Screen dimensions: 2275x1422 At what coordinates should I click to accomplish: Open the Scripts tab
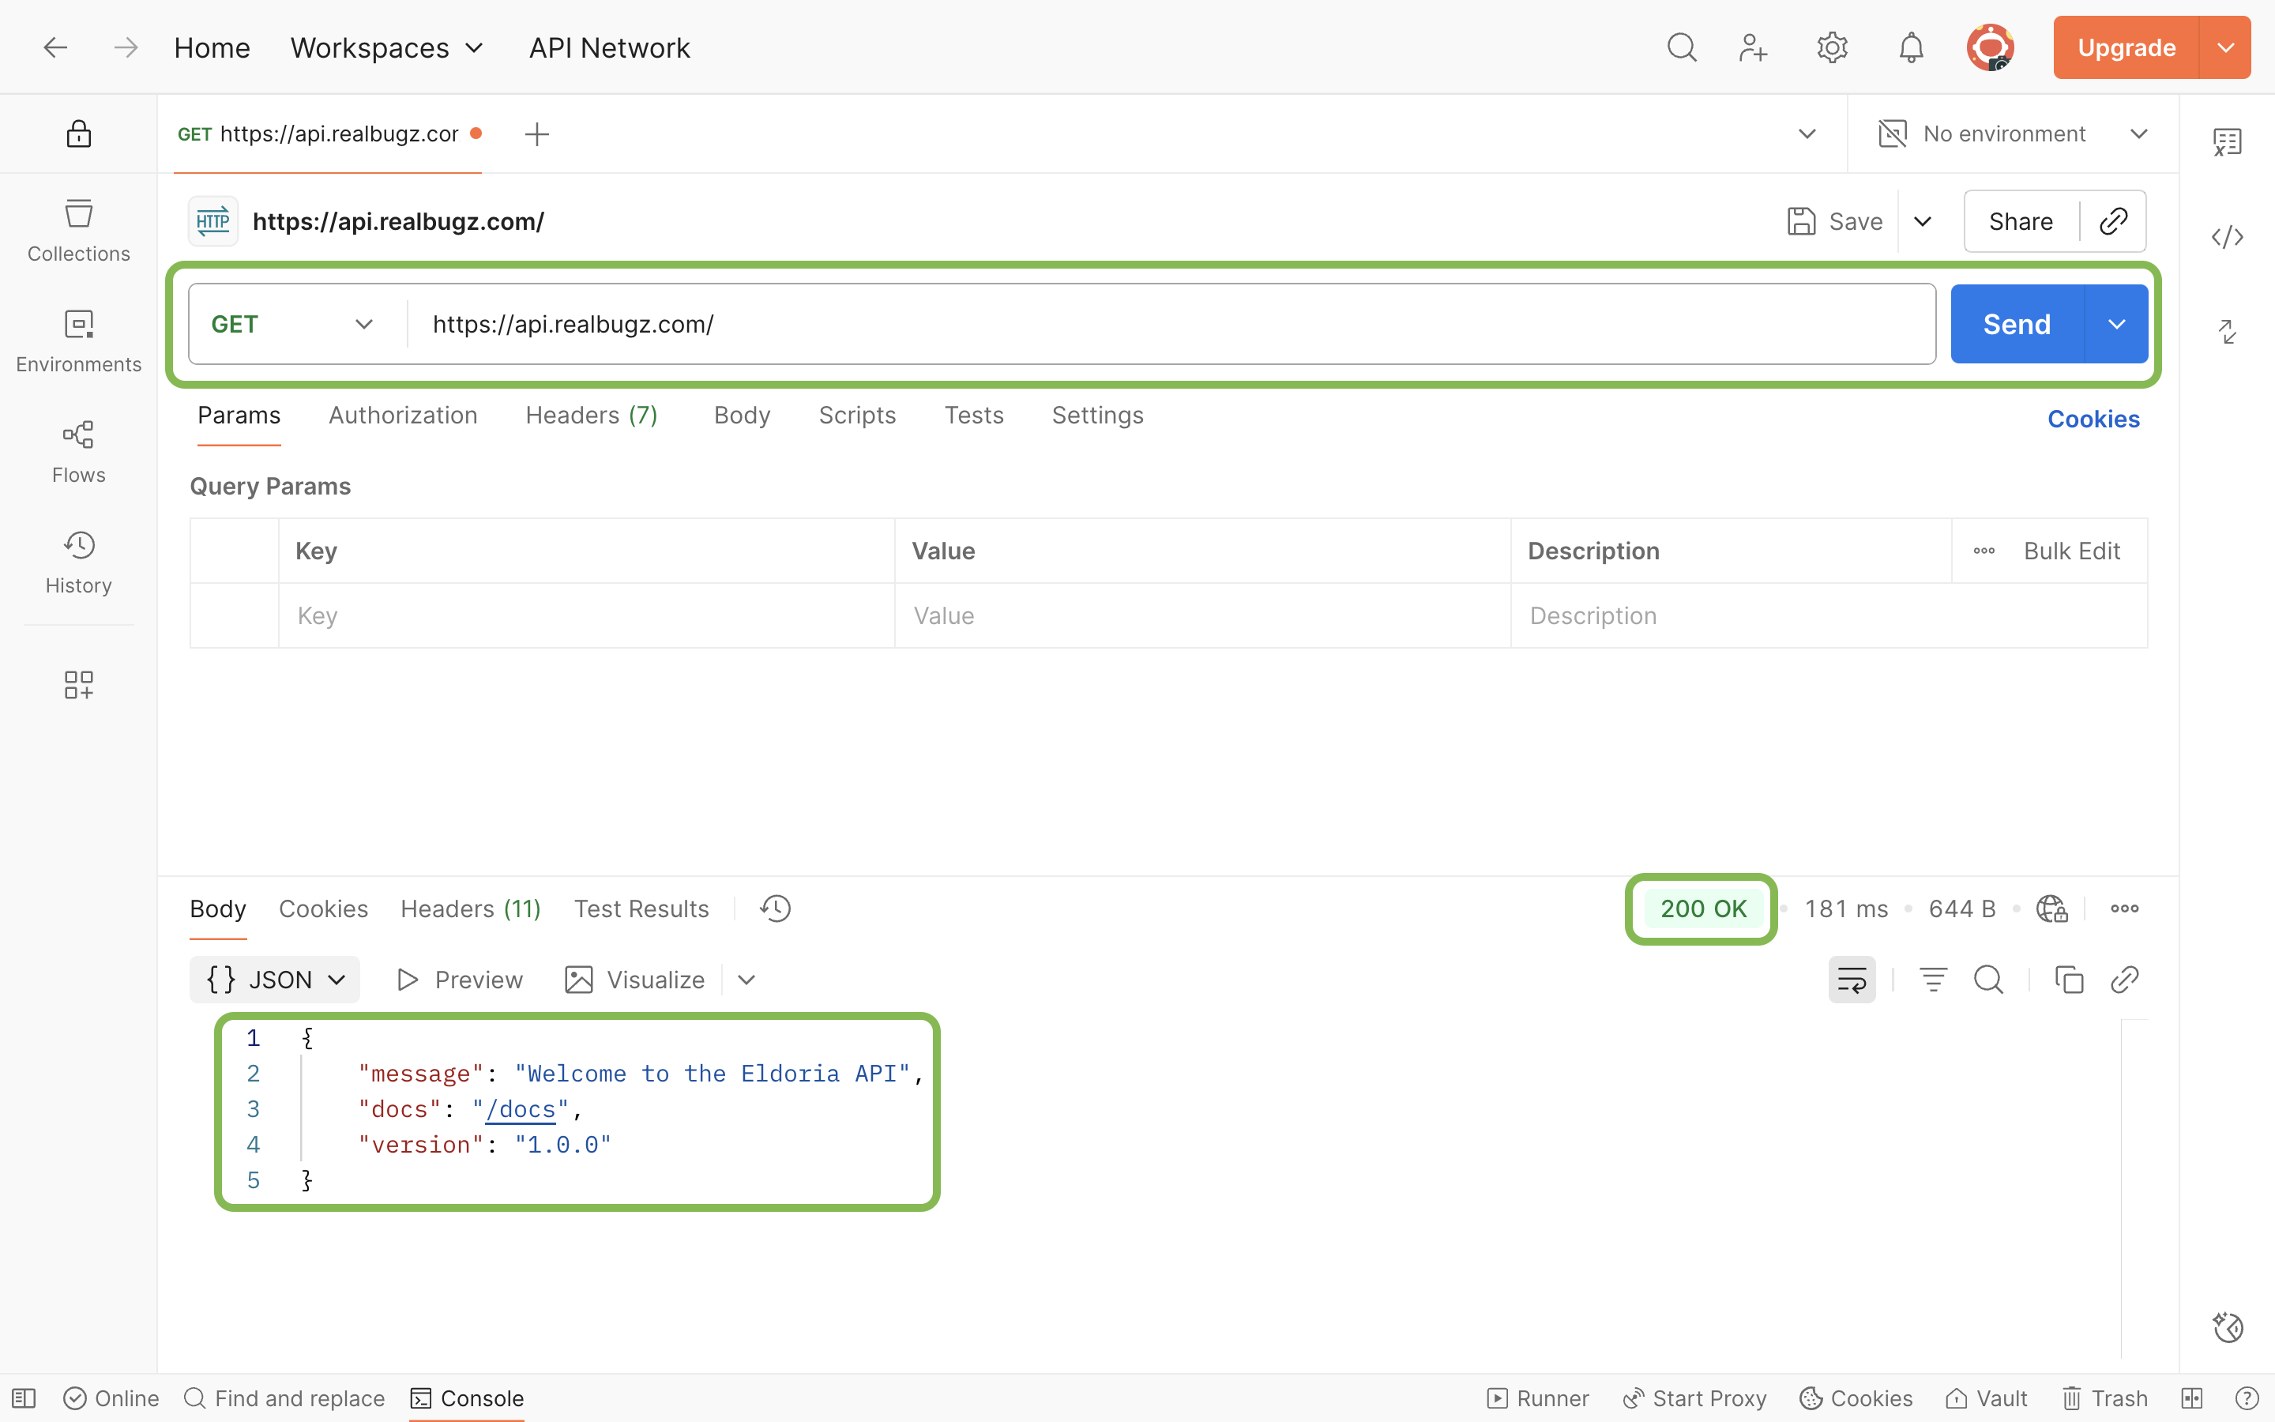pyautogui.click(x=857, y=415)
